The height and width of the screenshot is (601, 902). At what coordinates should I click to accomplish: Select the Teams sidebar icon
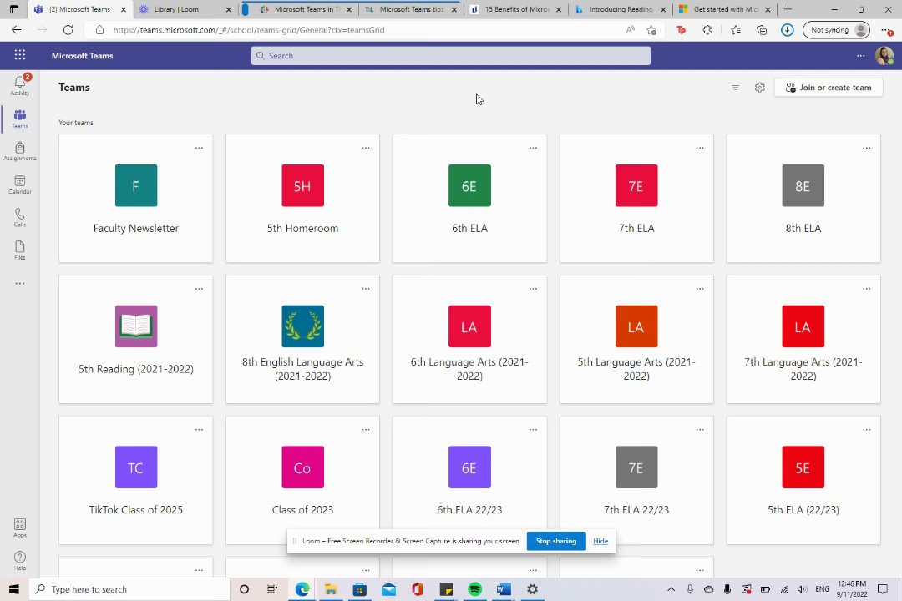(20, 119)
